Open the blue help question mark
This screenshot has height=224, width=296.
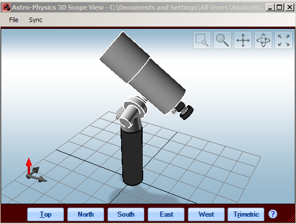click(x=273, y=214)
